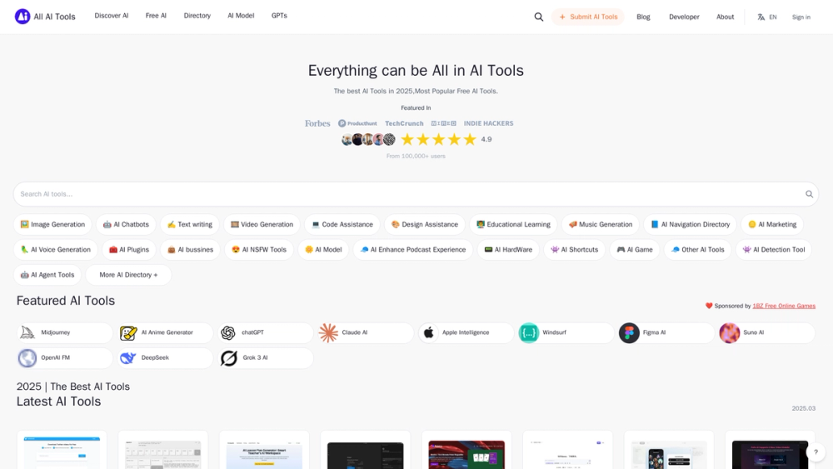The height and width of the screenshot is (469, 833).
Task: Select the AI Chatbots category
Action: (126, 225)
